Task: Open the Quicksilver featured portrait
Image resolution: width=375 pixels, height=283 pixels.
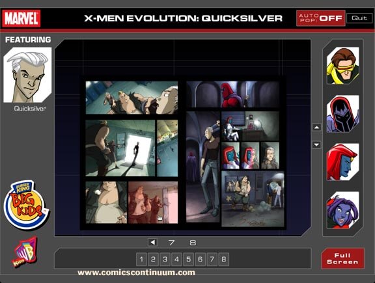Action: [x=27, y=75]
